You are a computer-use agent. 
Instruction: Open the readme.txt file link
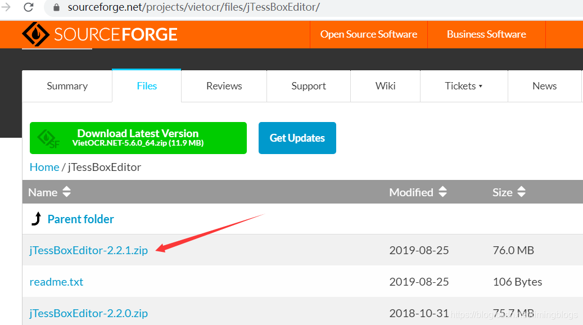[57, 282]
